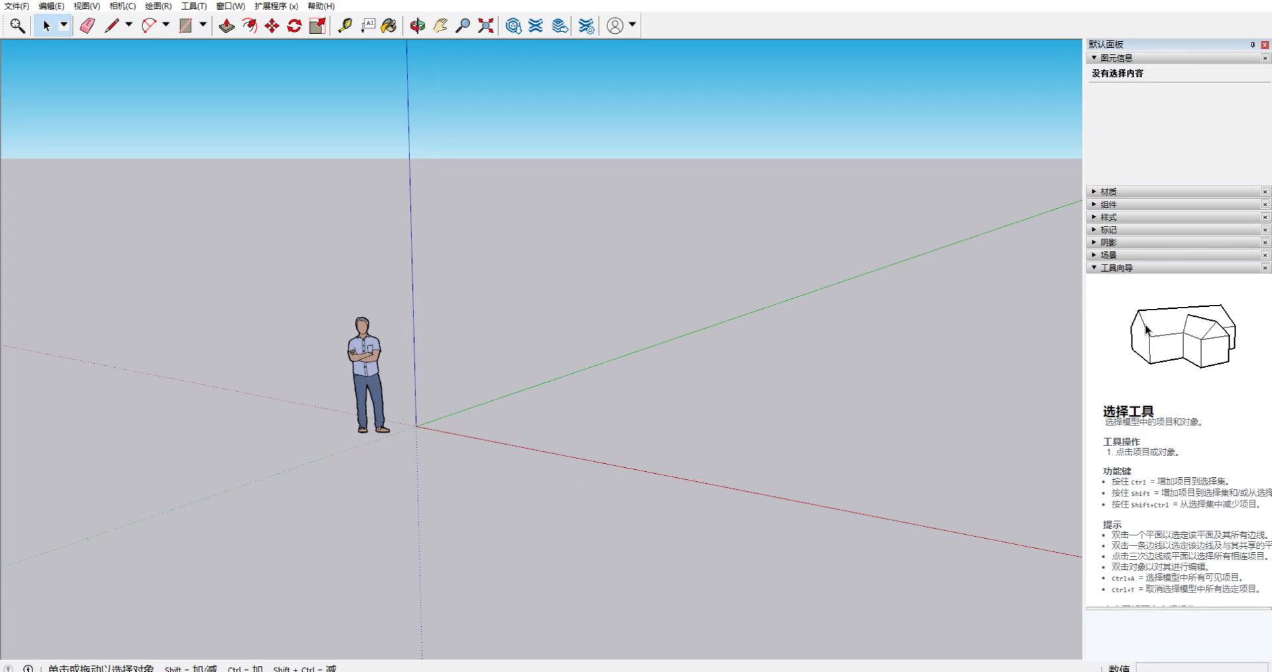The width and height of the screenshot is (1272, 672).
Task: Open the Select tool dropdown arrow
Action: point(64,25)
